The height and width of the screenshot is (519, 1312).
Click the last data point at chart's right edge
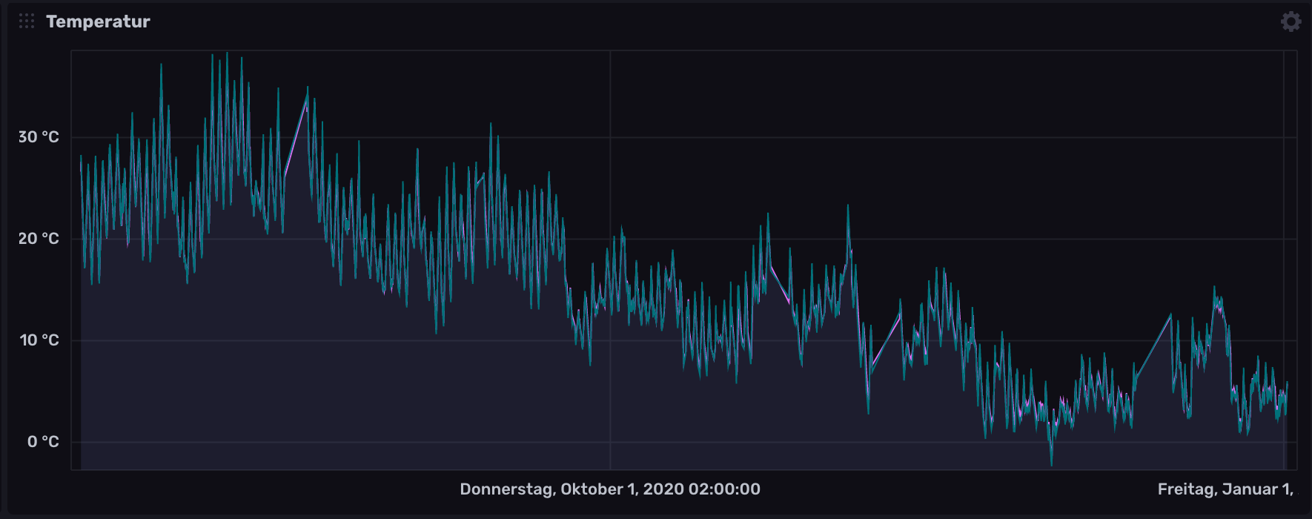(x=1287, y=384)
